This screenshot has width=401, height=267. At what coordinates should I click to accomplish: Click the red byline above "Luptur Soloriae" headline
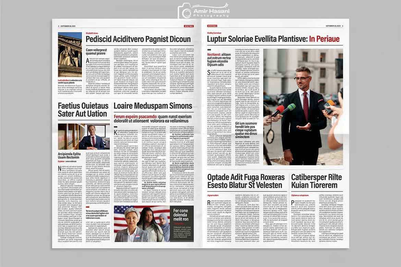(x=214, y=33)
